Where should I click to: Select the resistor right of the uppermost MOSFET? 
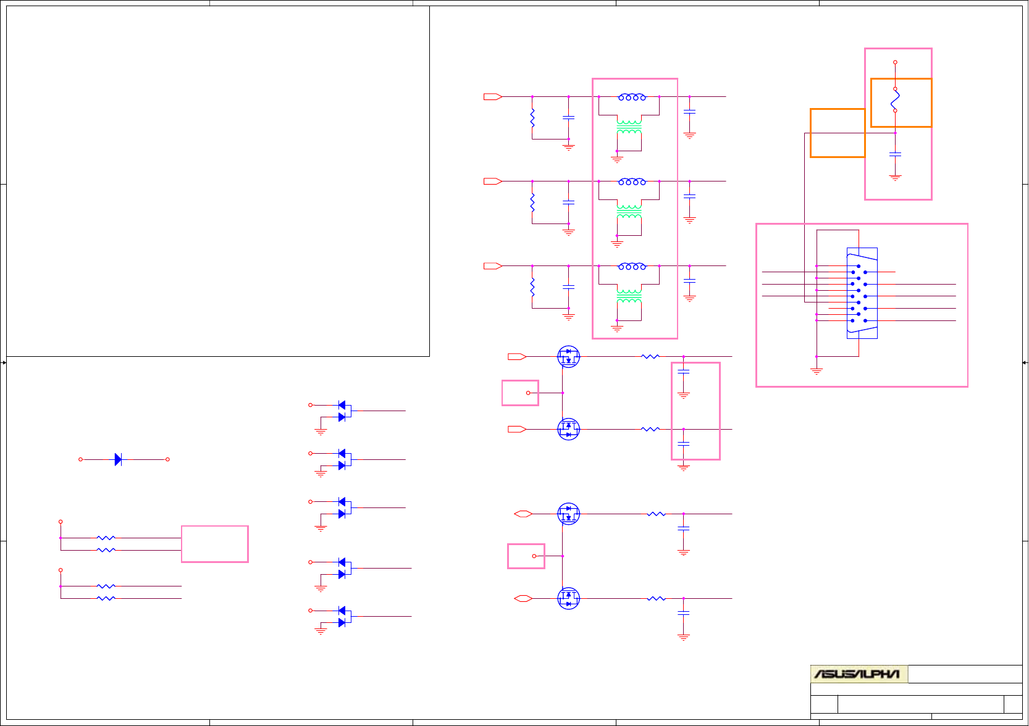click(650, 356)
